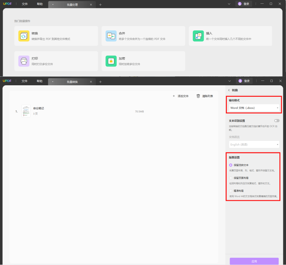The width and height of the screenshot is (286, 265).
Task: Add a new tab in the upper window
Action: coord(100,4)
